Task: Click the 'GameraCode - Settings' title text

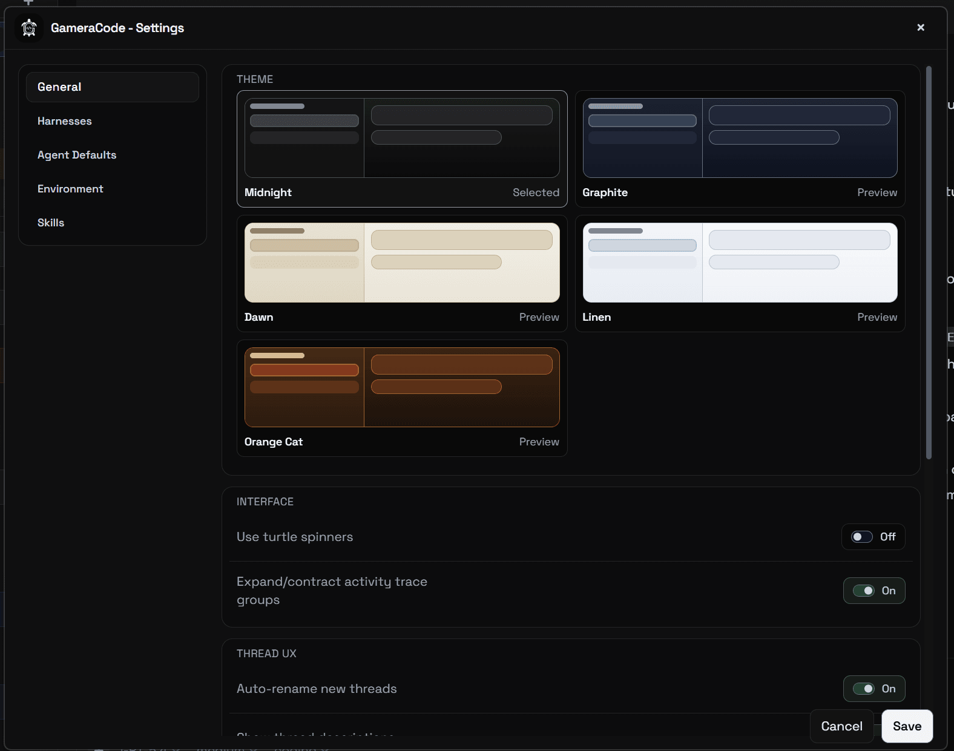Action: click(x=117, y=28)
